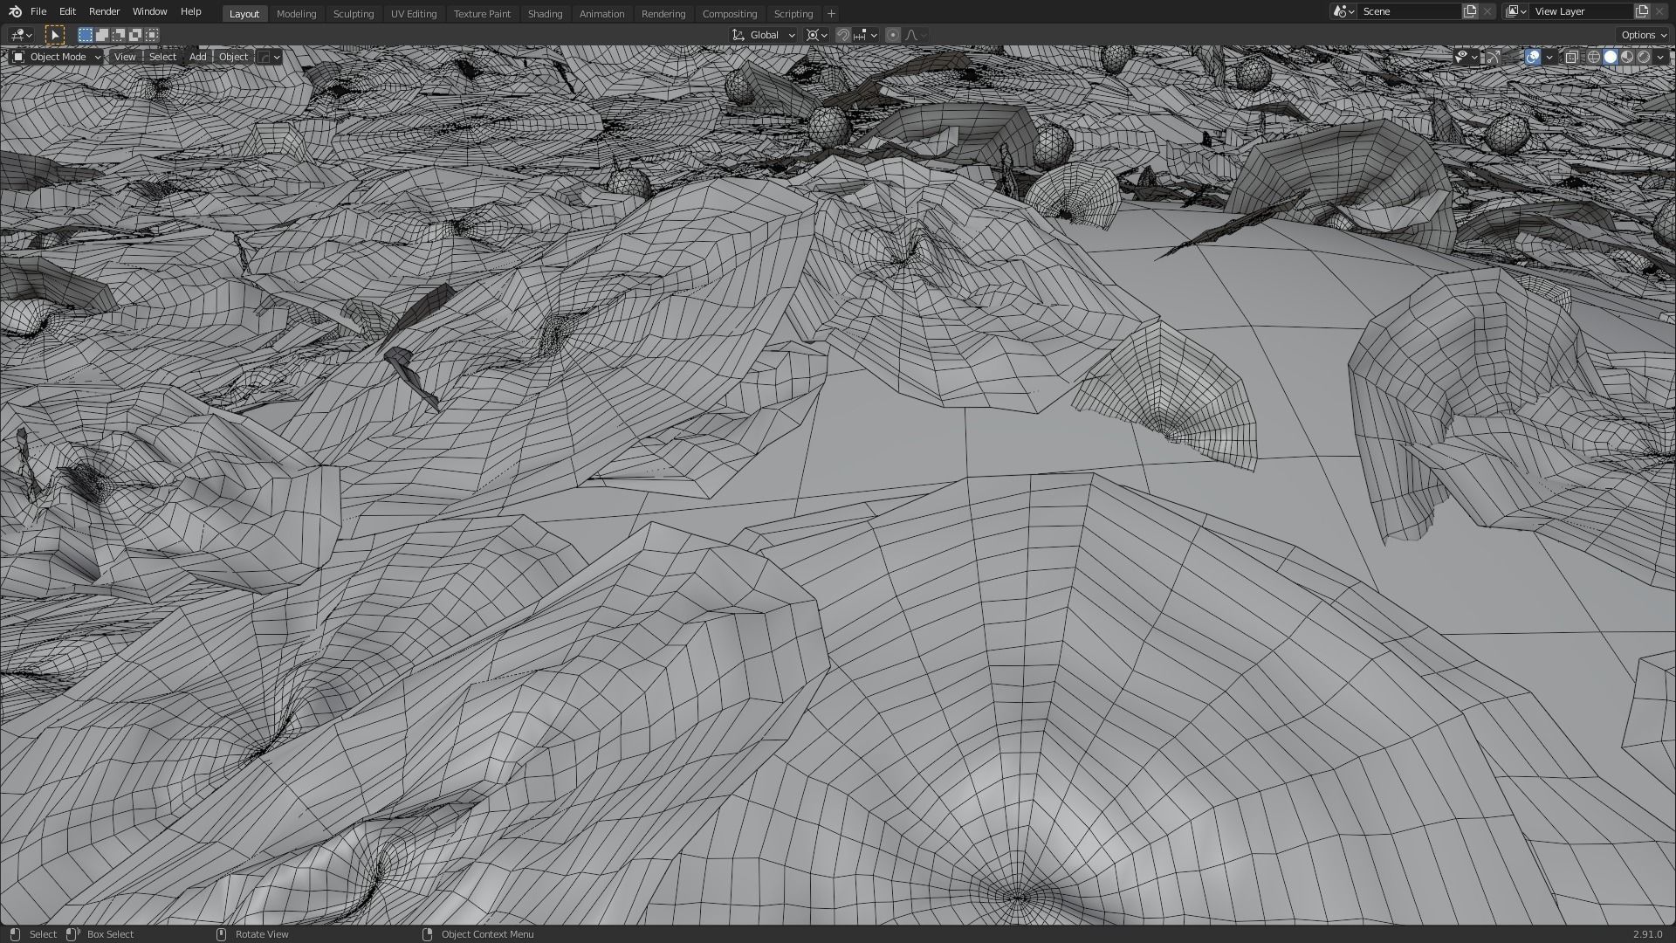Open the Render menu
This screenshot has width=1676, height=943.
coord(104,12)
